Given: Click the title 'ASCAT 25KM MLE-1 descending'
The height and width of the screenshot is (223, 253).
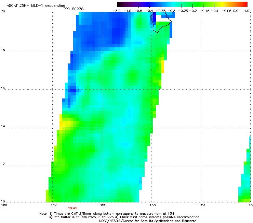Looking at the screenshot, I should [x=36, y=6].
